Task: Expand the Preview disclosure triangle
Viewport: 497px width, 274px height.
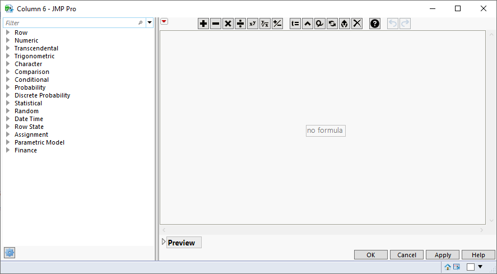Action: [x=164, y=242]
